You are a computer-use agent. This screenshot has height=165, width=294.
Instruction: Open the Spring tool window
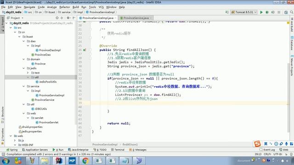click(12, 150)
